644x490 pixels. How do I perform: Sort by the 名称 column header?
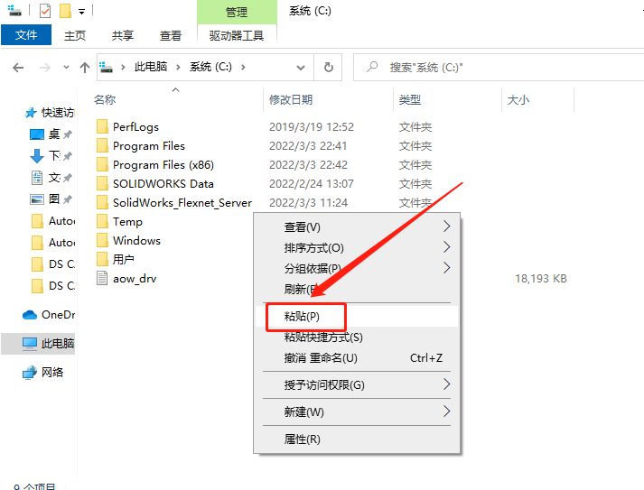105,100
